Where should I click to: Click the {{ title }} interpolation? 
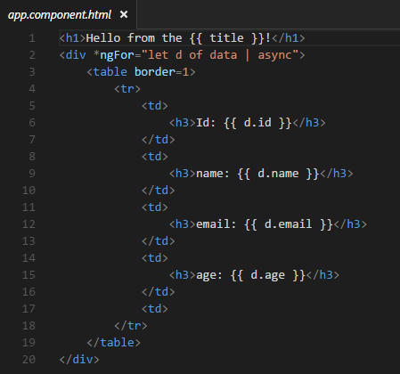click(227, 38)
